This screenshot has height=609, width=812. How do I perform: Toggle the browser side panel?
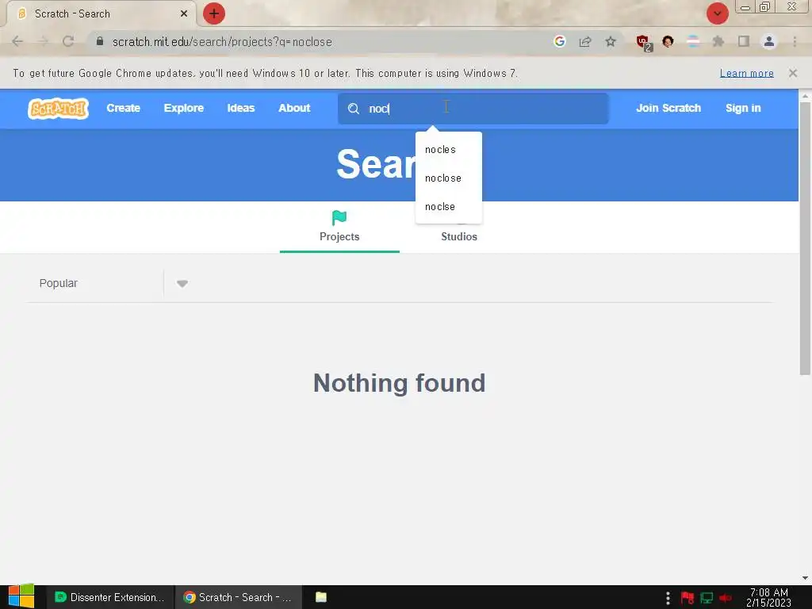coord(744,41)
